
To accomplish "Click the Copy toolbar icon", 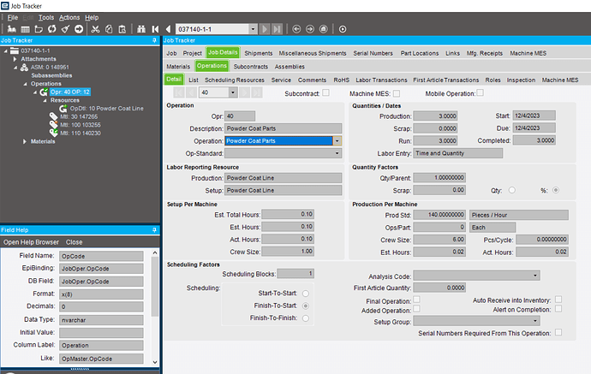I will click(110, 29).
